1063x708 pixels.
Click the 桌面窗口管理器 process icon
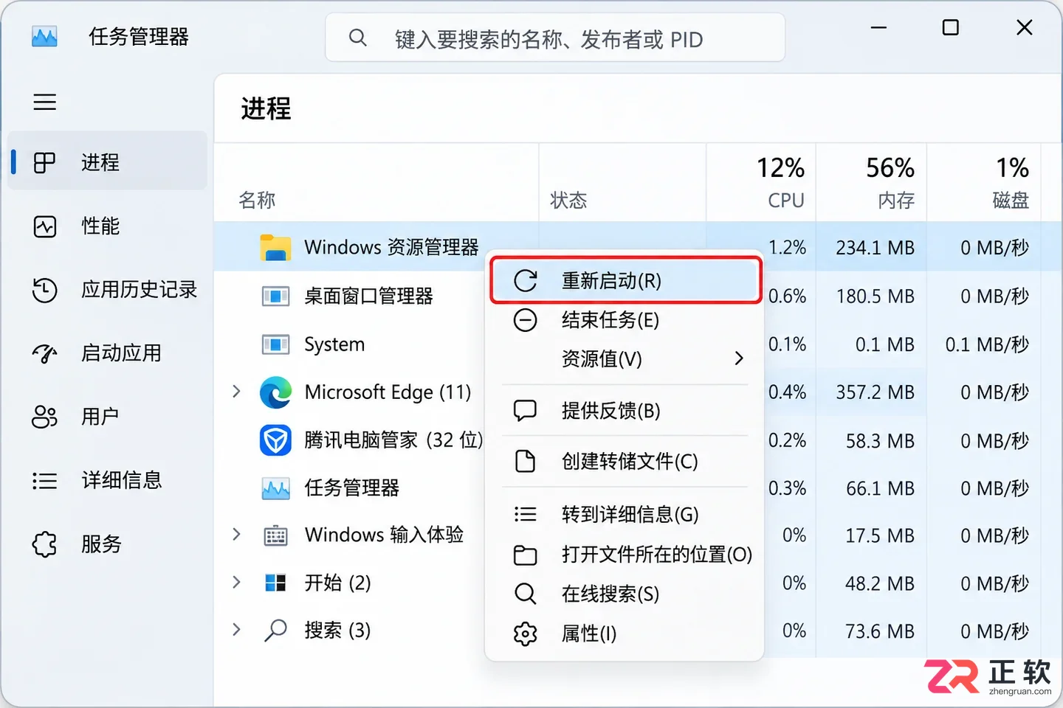click(275, 296)
